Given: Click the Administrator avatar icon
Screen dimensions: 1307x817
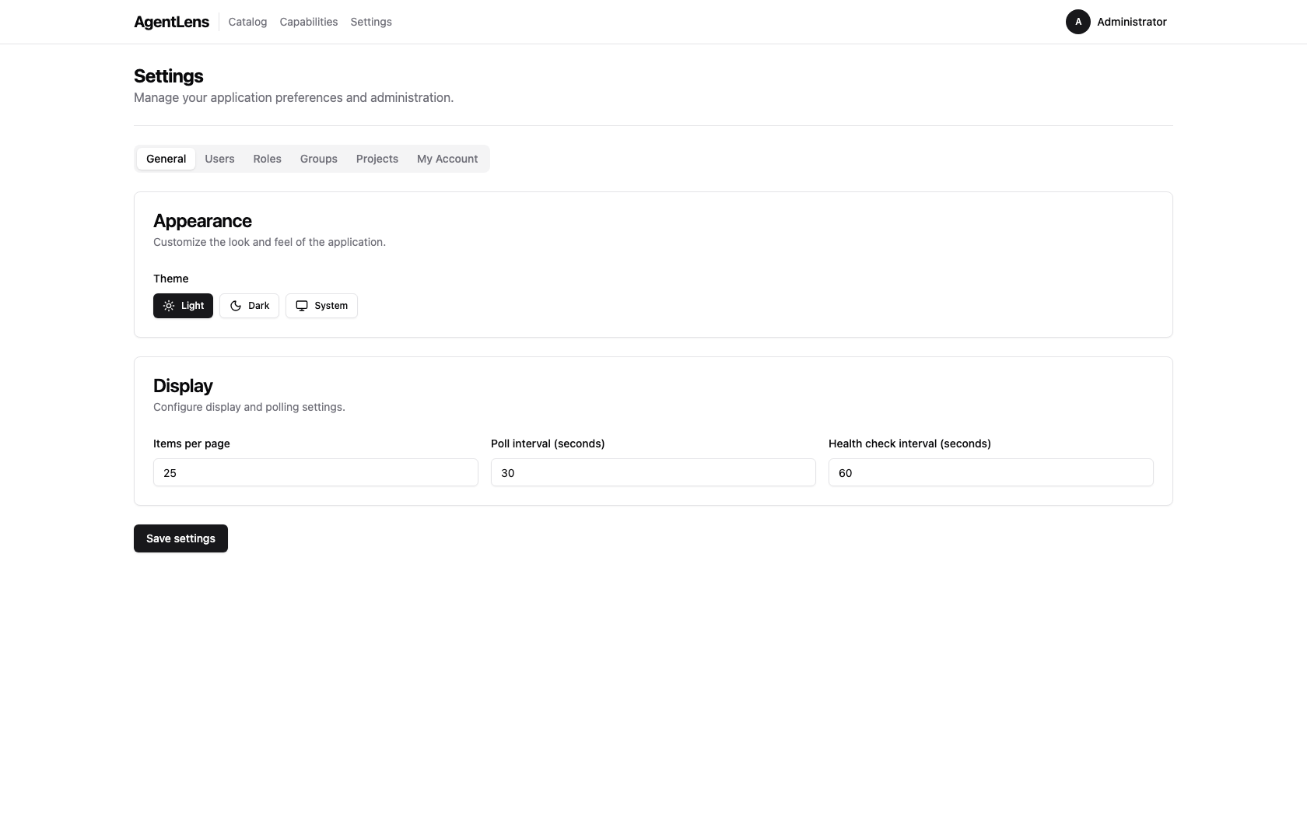Looking at the screenshot, I should click(x=1077, y=22).
